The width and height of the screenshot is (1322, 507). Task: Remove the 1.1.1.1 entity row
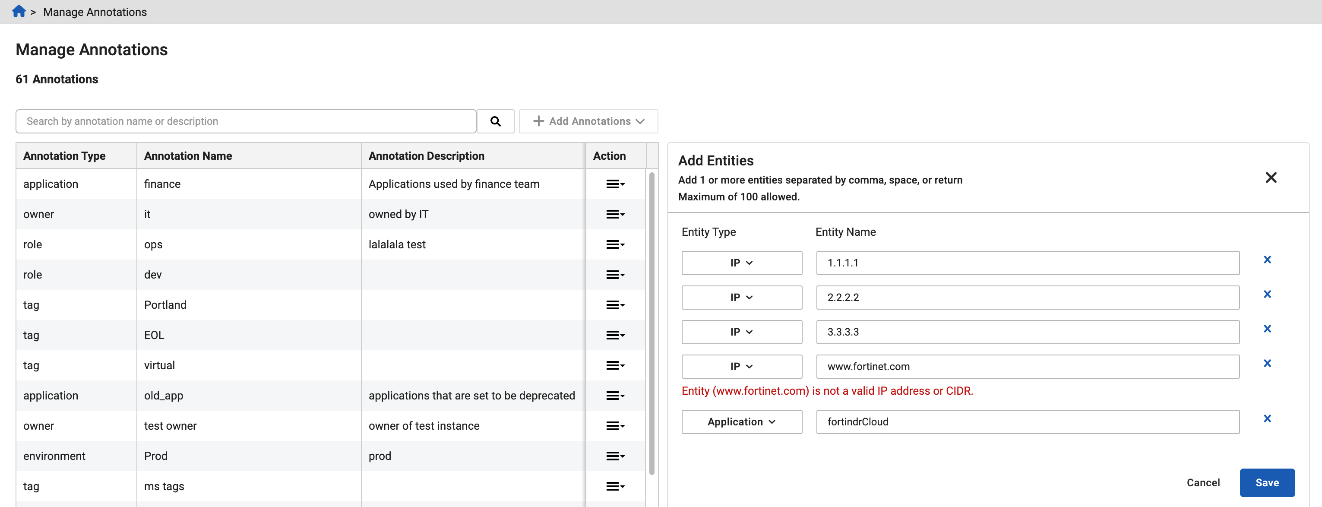point(1267,260)
